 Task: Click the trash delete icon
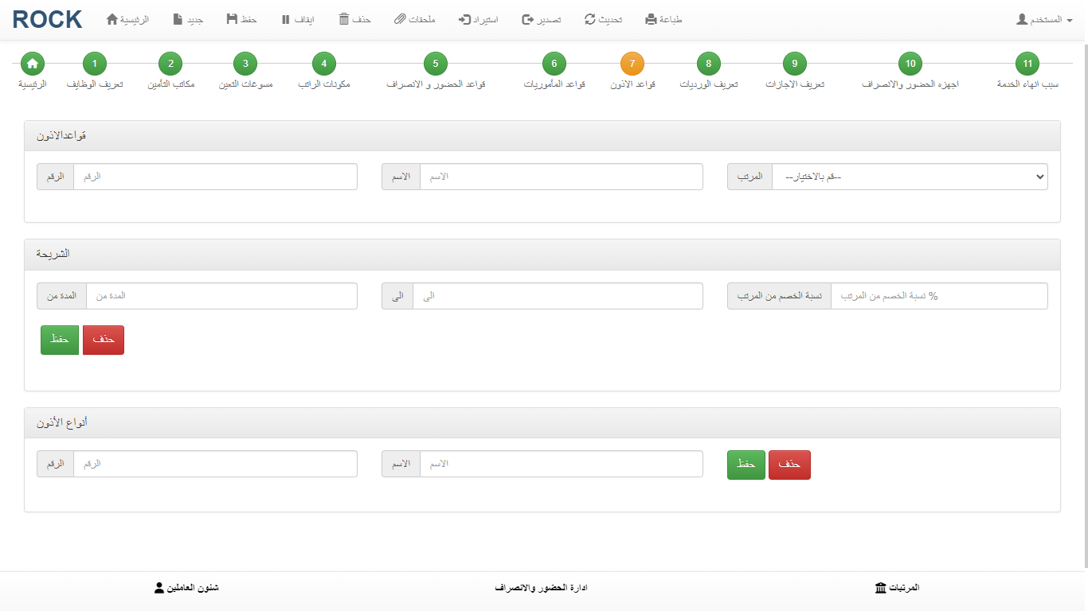[x=344, y=19]
